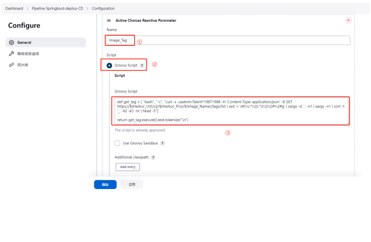Click the 流水线 pipeline icon in sidebar

pos(11,65)
